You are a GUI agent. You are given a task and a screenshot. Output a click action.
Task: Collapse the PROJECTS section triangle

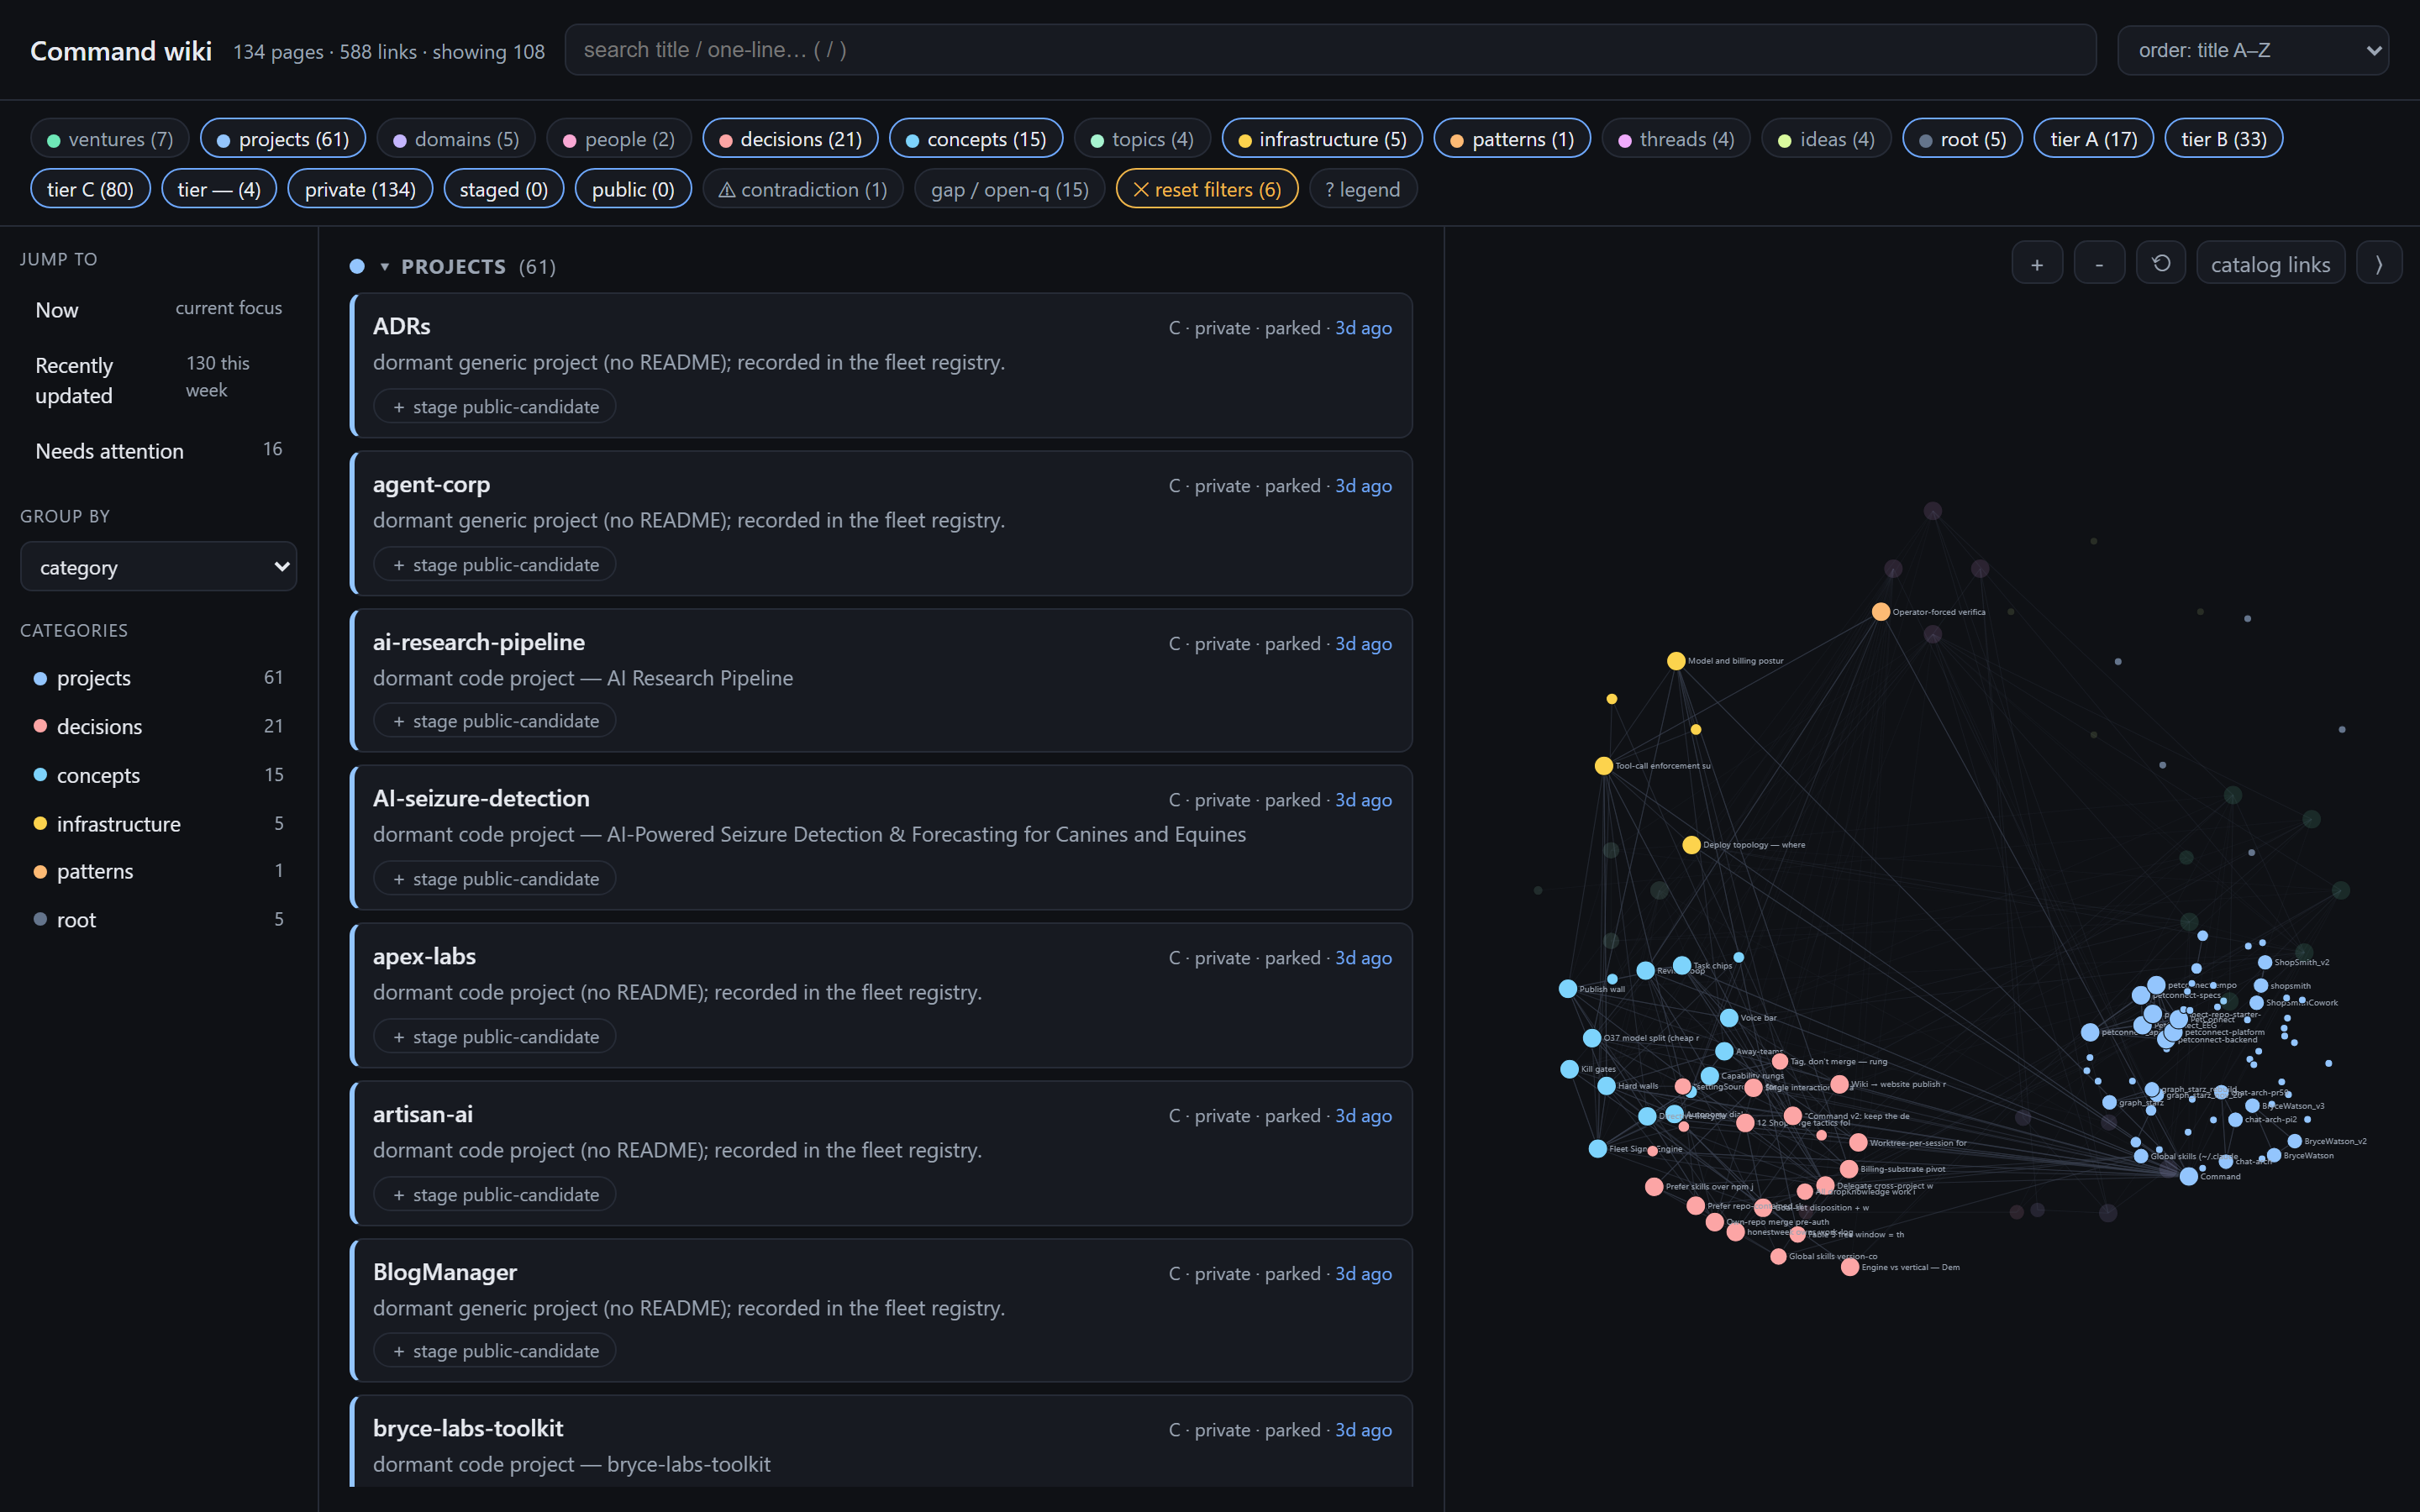click(384, 267)
